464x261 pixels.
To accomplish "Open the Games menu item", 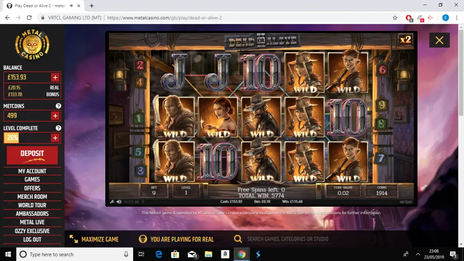I will (x=32, y=180).
